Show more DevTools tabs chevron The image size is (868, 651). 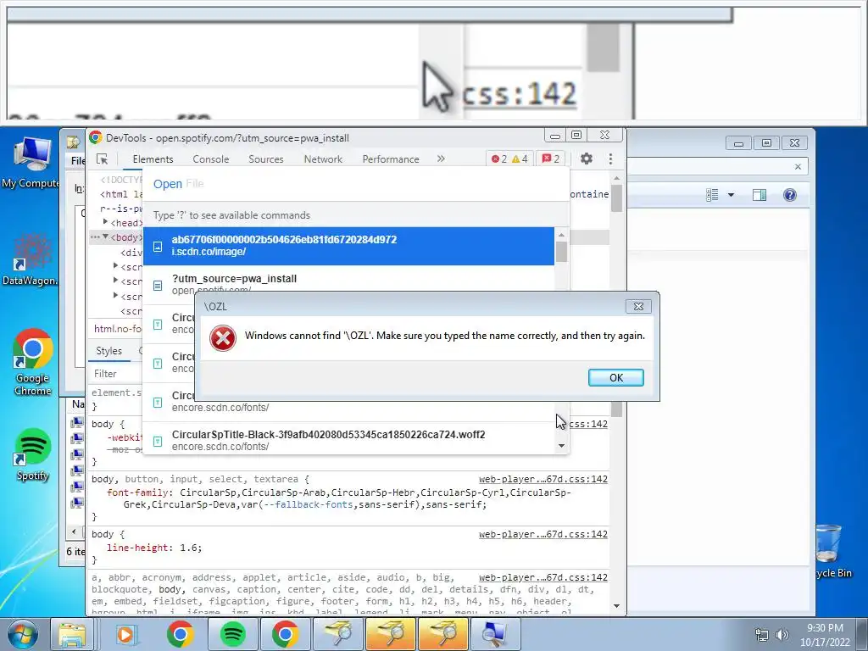(x=441, y=159)
